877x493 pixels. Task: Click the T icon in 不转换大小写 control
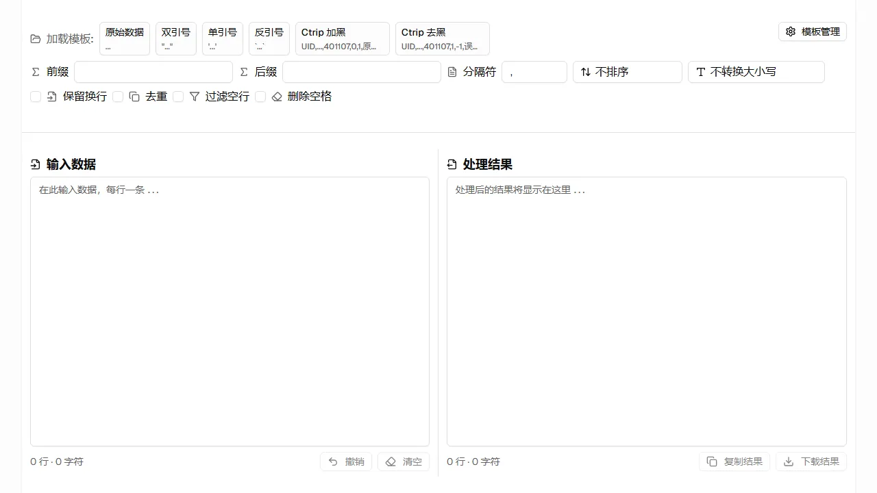700,71
